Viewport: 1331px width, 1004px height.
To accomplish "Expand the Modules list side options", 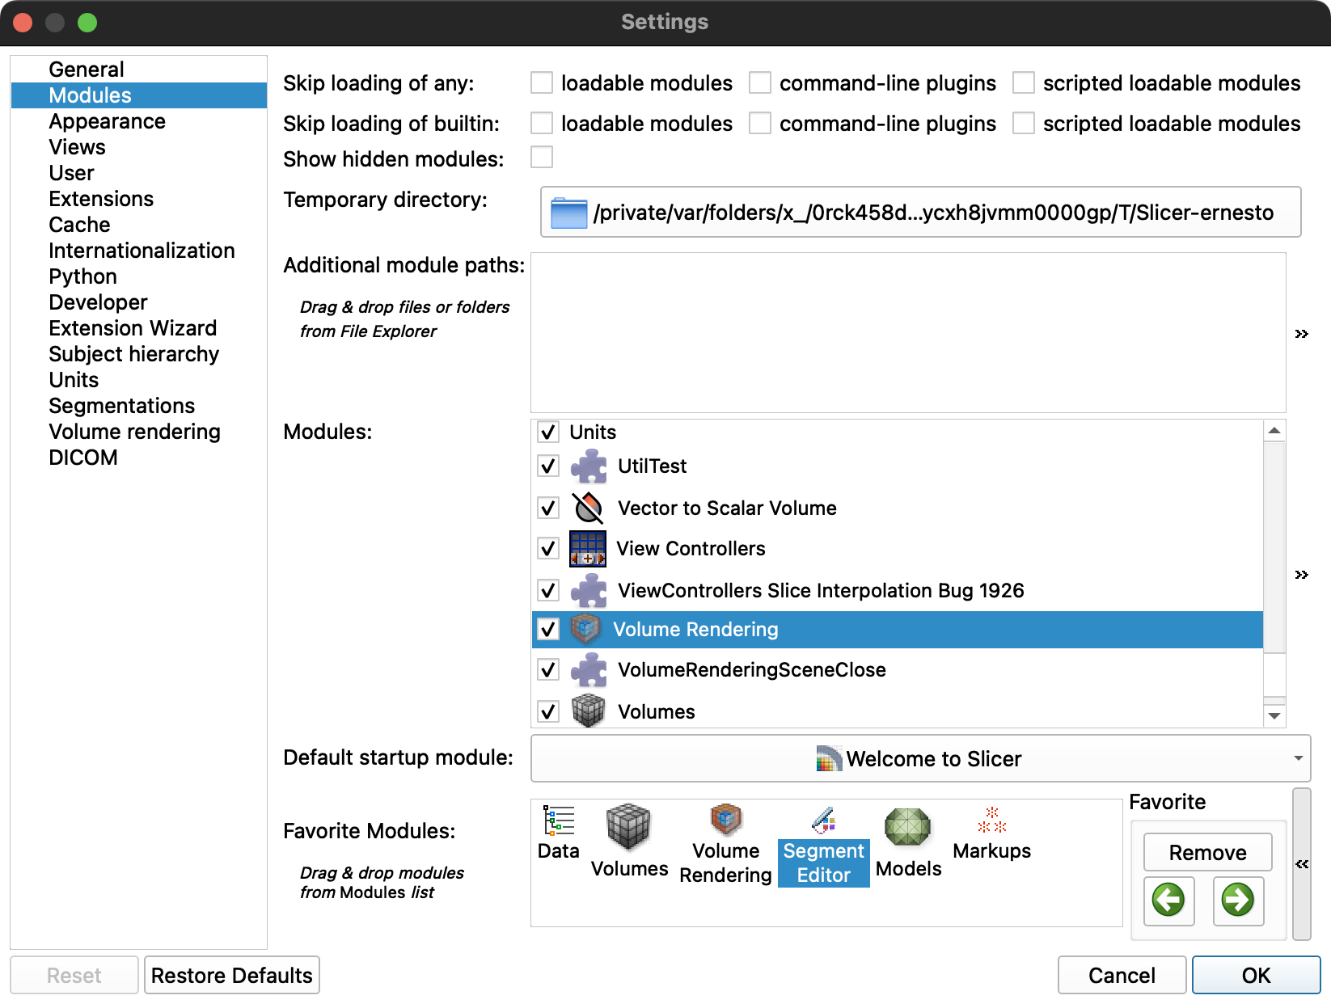I will 1301,575.
